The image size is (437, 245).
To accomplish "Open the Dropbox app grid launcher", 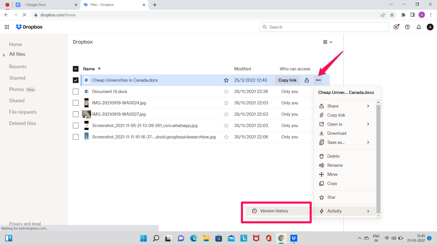I will (x=7, y=27).
